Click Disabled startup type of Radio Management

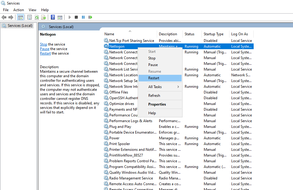[210, 178]
